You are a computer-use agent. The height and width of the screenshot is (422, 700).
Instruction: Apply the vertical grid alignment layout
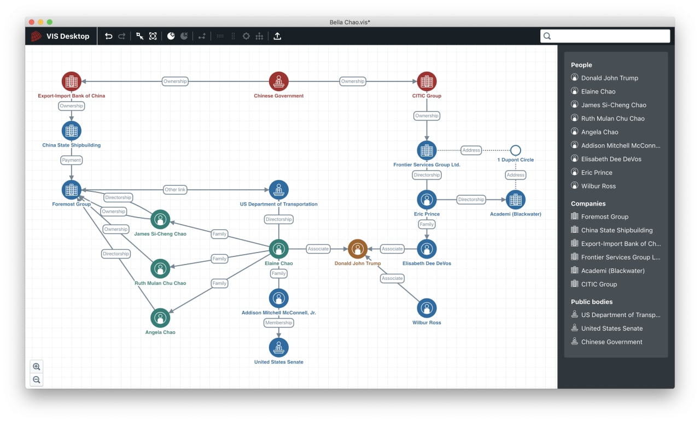pyautogui.click(x=233, y=36)
